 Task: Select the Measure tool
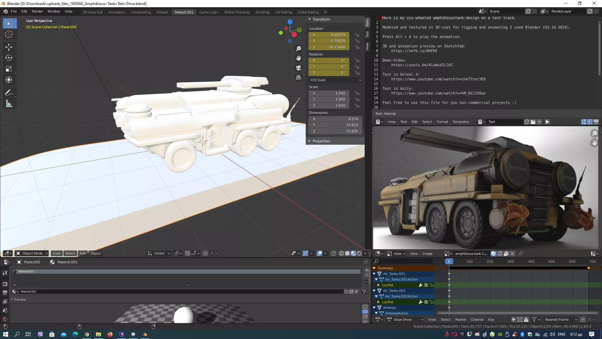tap(9, 104)
